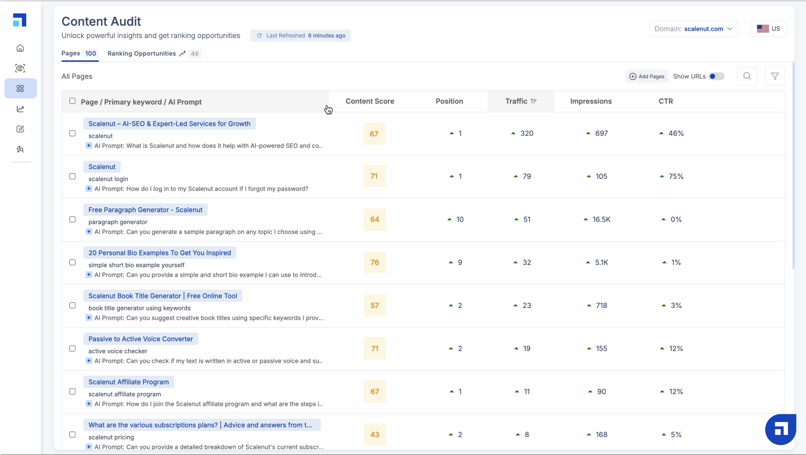
Task: Check the box for subscriptions plans row
Action: (72, 435)
